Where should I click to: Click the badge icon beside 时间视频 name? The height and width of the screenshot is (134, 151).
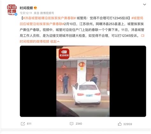35,8
